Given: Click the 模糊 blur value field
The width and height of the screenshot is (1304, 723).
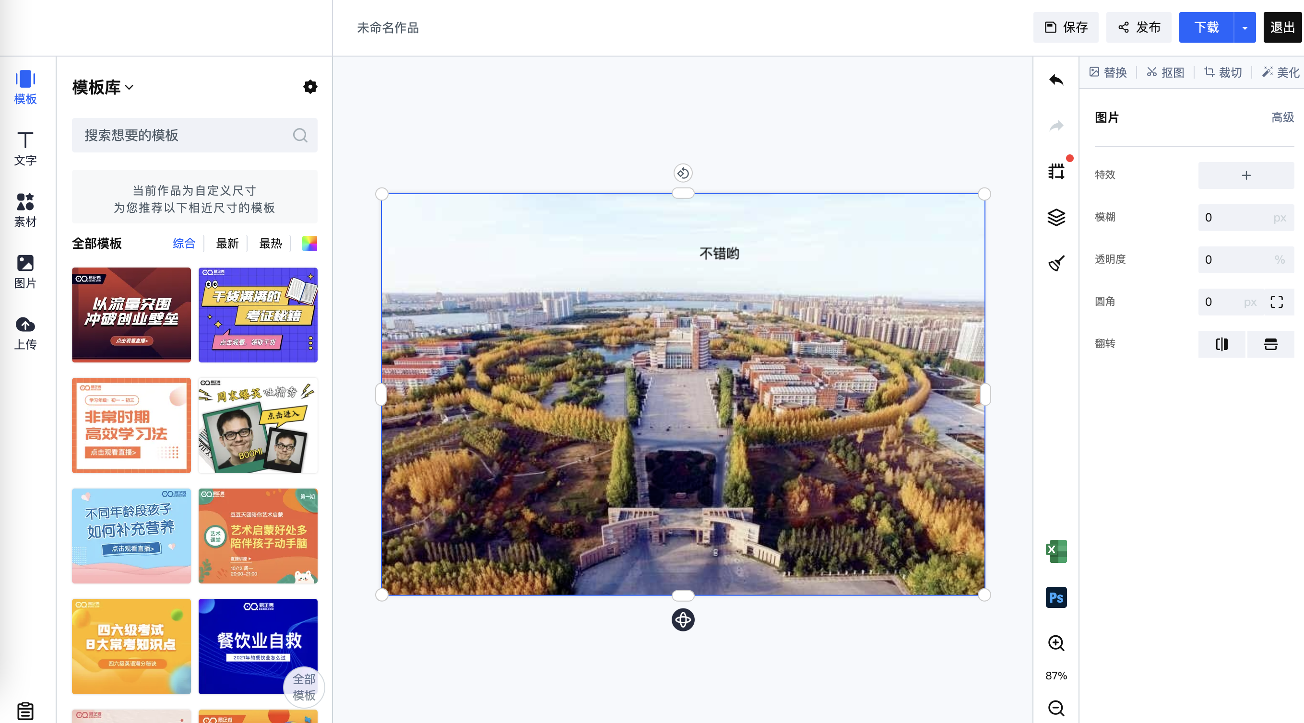Looking at the screenshot, I should tap(1246, 218).
